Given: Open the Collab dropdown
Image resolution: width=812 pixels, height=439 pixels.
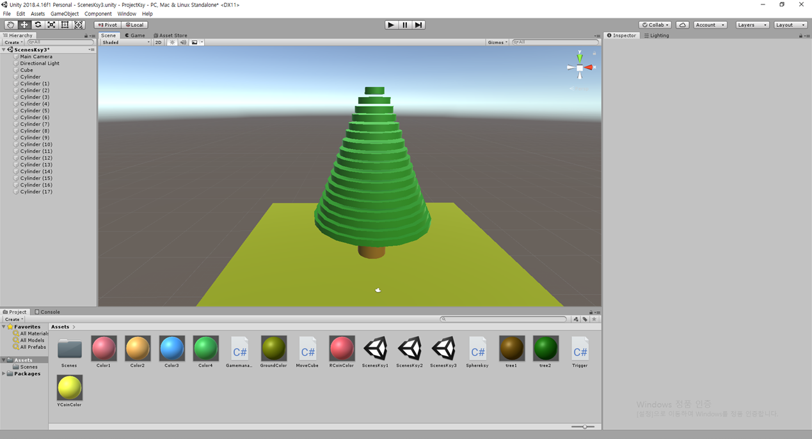Looking at the screenshot, I should pos(655,25).
